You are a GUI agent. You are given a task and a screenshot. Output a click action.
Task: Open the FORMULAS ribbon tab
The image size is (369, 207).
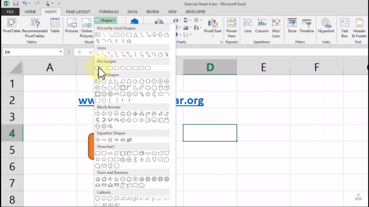108,12
